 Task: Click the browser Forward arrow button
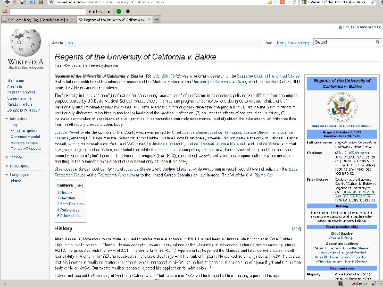click(x=15, y=2)
